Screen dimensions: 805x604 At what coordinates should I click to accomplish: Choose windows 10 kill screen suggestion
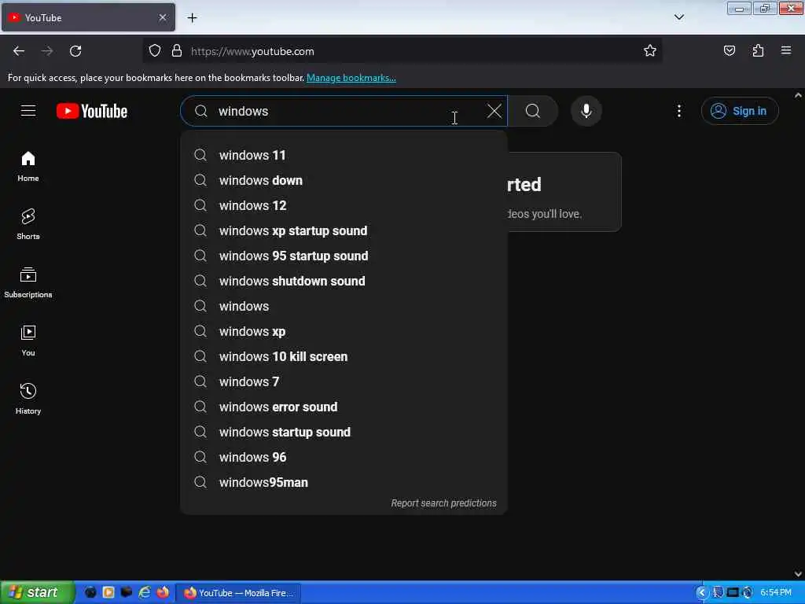tap(344, 356)
